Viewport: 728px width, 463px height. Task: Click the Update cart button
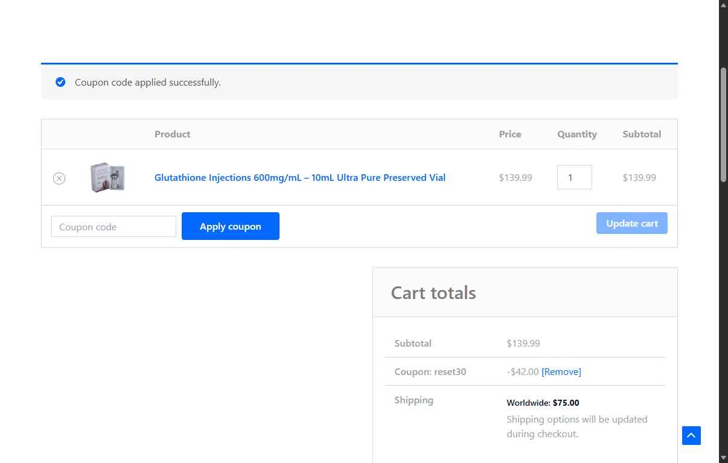tap(632, 223)
